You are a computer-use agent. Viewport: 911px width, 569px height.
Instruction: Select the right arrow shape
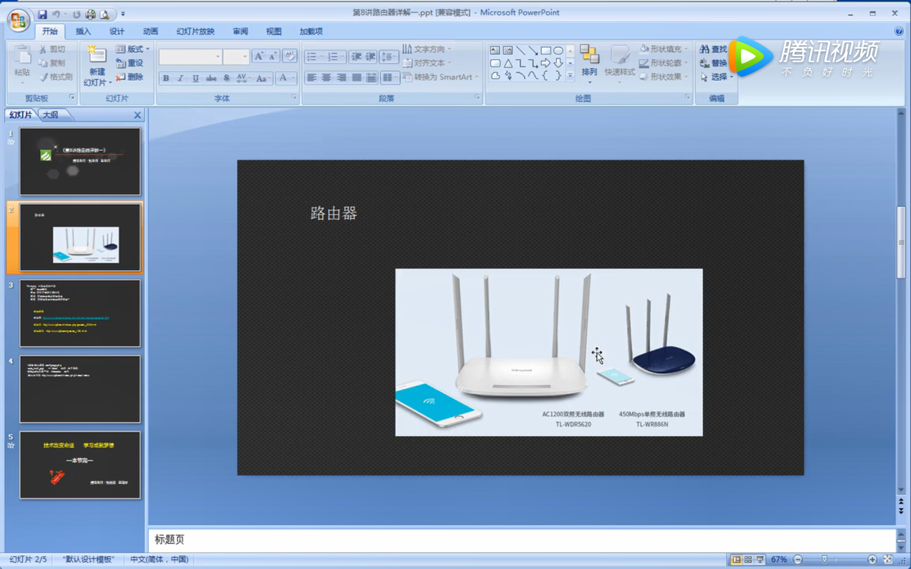[546, 63]
